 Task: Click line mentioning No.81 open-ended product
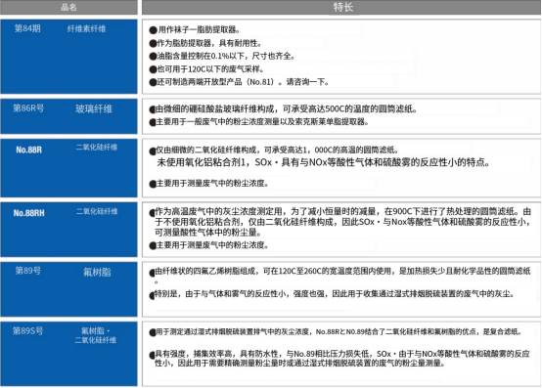(243, 82)
